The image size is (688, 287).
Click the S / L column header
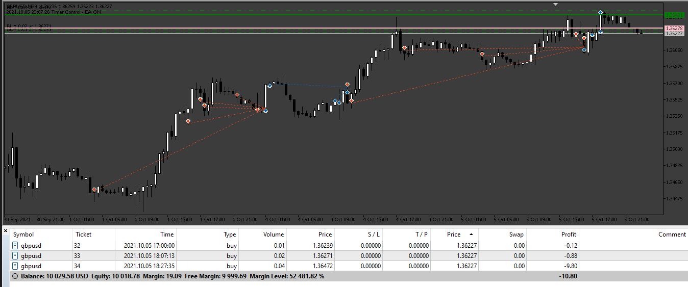tap(373, 234)
